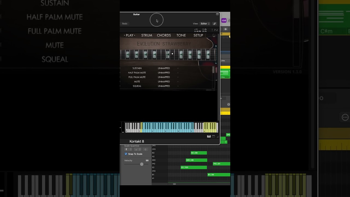Image resolution: width=350 pixels, height=197 pixels.
Task: Select the F#2 | 91 note
Action: coord(221,164)
